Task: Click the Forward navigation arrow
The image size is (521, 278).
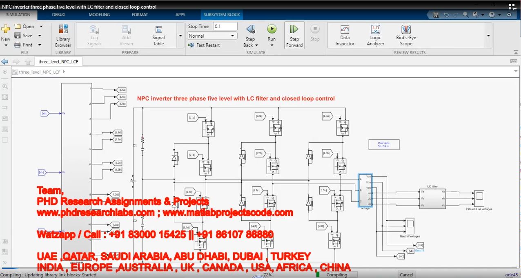Action: click(x=16, y=62)
